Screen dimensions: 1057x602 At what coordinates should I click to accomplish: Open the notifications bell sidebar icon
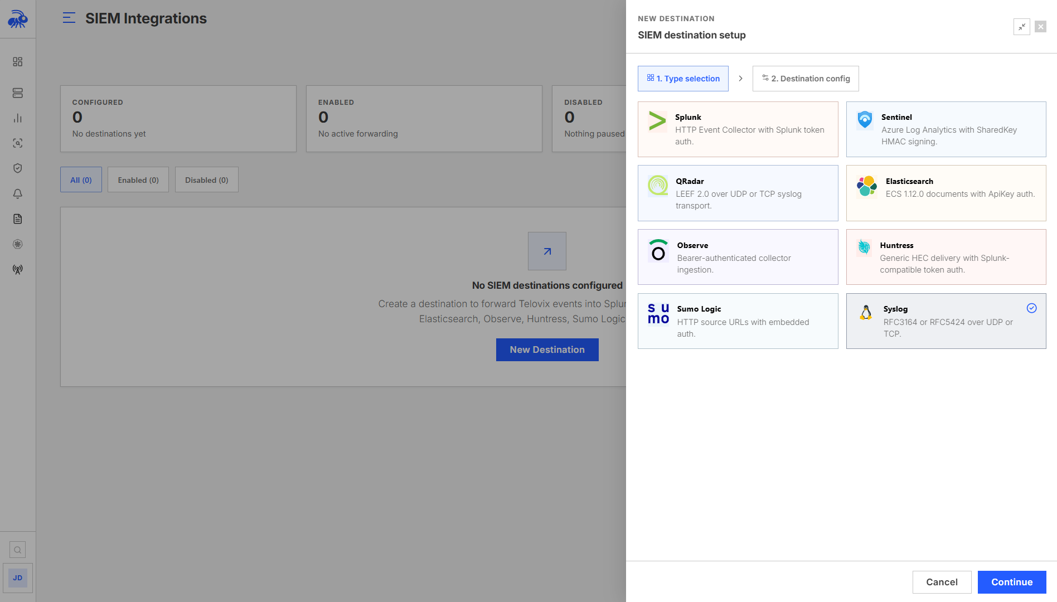click(x=18, y=193)
